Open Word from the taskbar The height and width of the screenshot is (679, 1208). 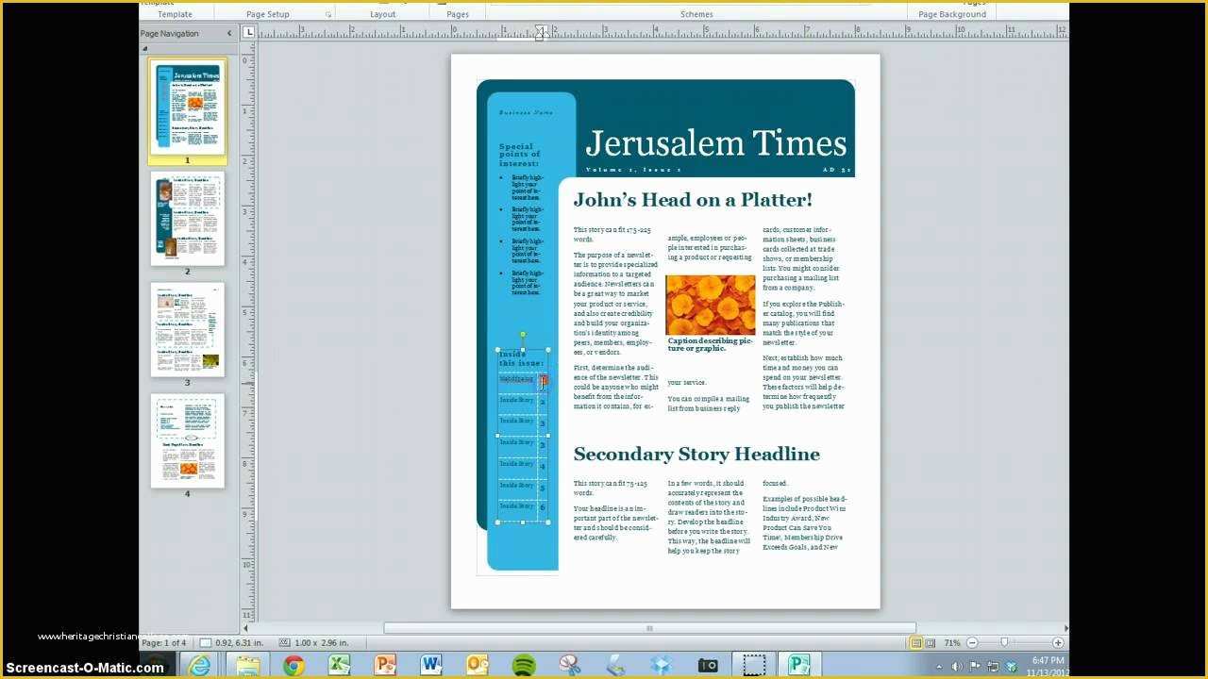(x=431, y=665)
